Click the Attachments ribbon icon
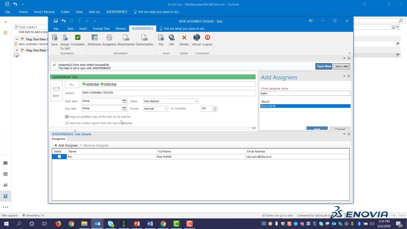 (x=126, y=38)
